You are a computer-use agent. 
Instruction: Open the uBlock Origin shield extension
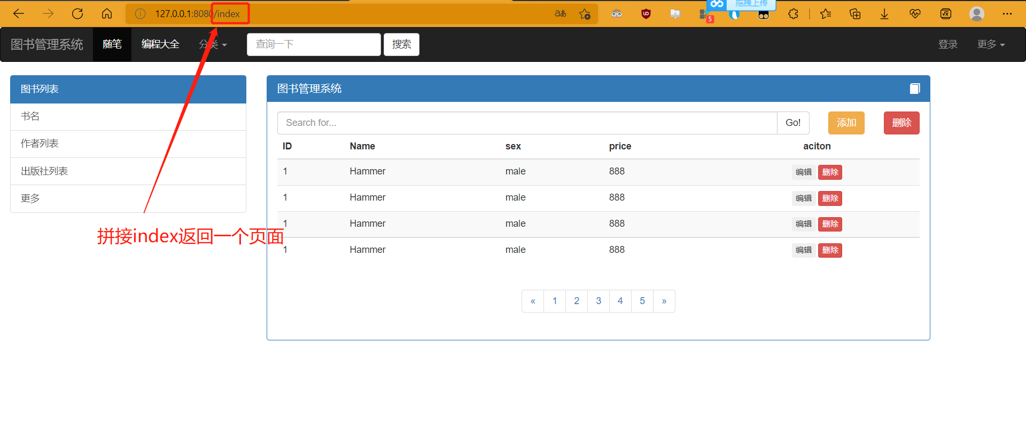click(646, 14)
